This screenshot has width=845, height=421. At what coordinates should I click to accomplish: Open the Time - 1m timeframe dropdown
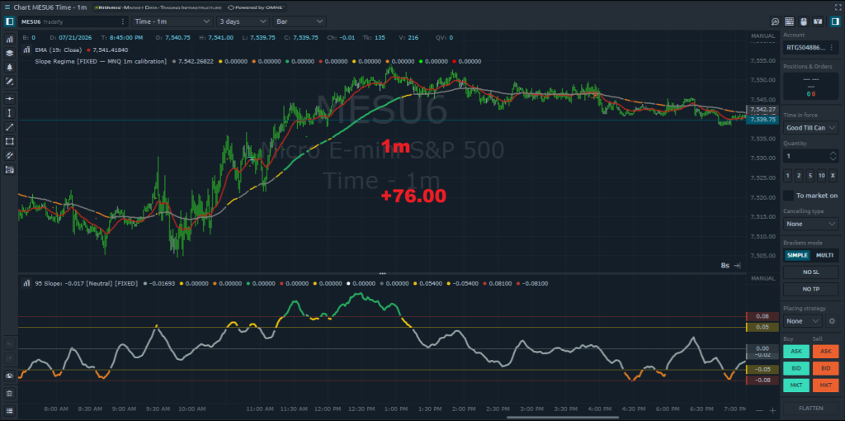tap(172, 21)
